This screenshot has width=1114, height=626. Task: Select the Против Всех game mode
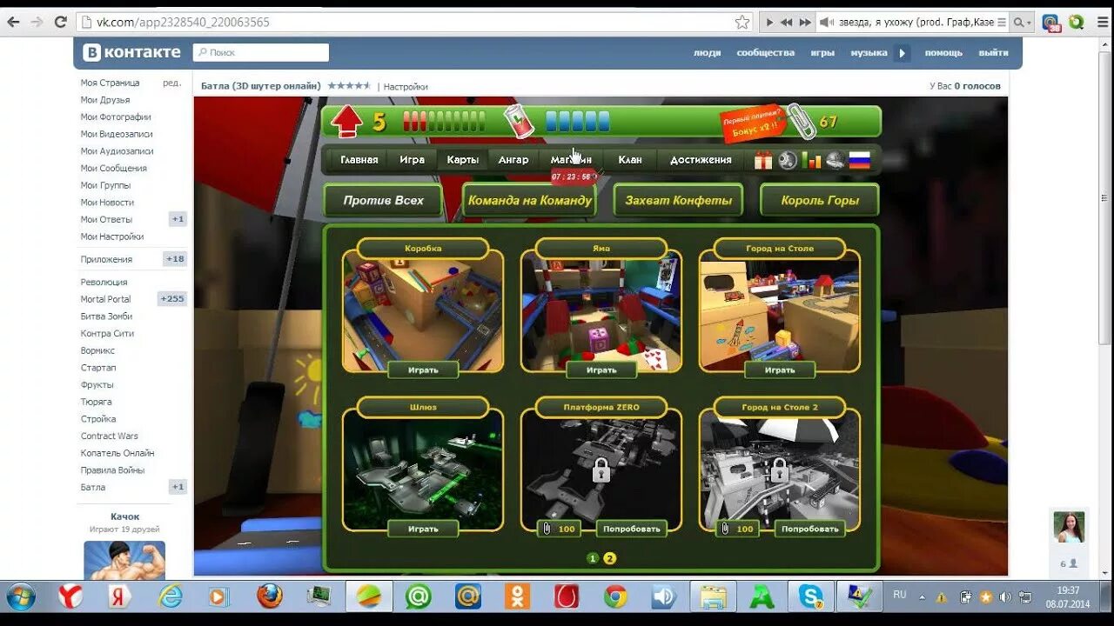coord(383,200)
